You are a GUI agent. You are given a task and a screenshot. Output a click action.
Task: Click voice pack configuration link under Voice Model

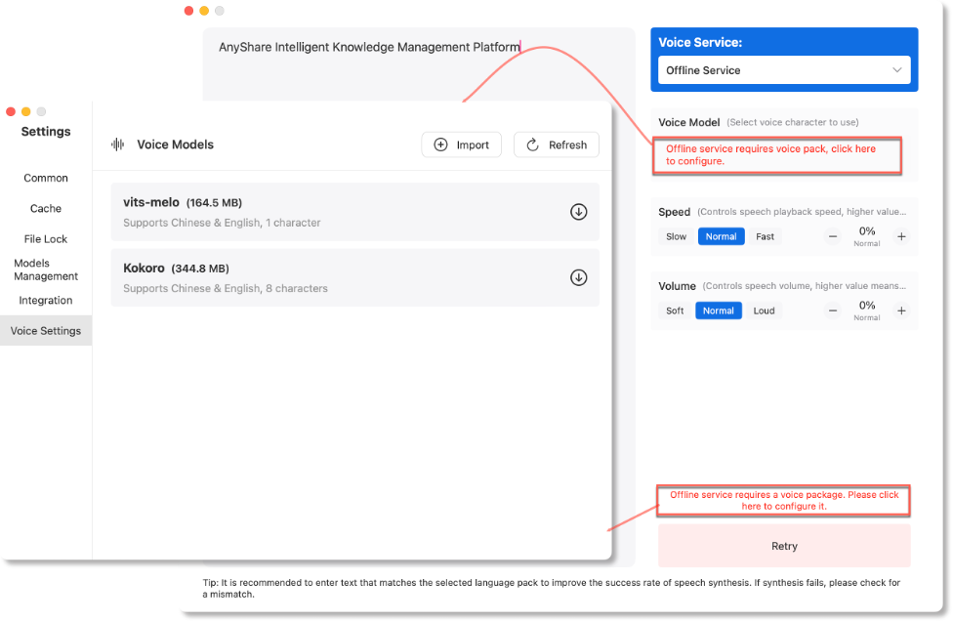point(776,155)
